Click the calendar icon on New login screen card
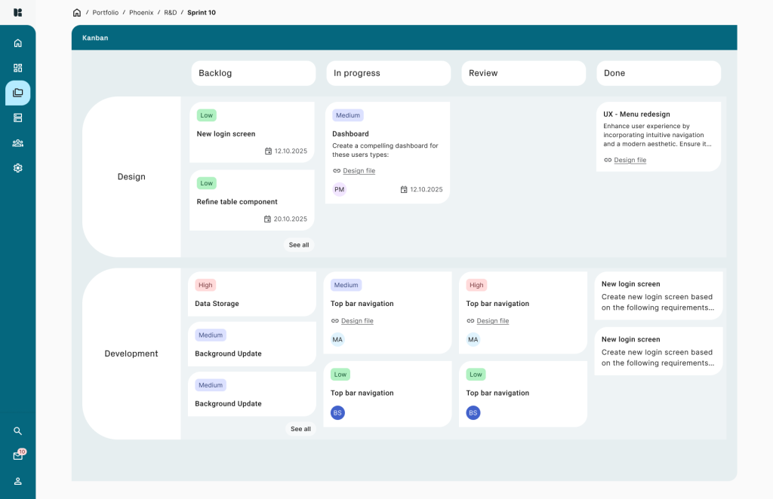The width and height of the screenshot is (773, 499). tap(268, 151)
